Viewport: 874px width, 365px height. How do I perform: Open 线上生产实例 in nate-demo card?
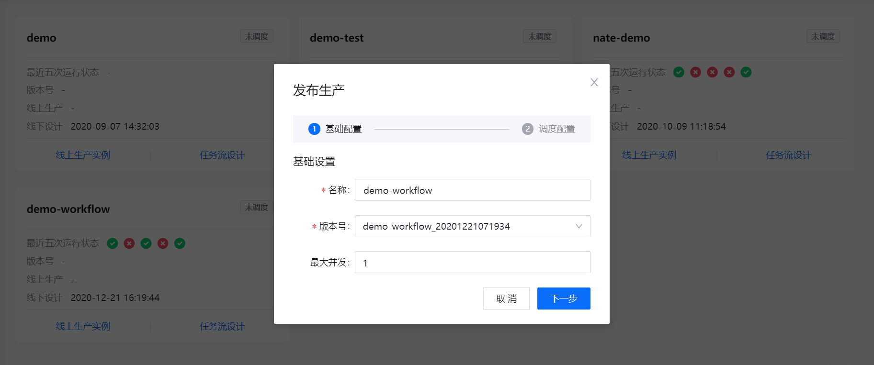649,155
